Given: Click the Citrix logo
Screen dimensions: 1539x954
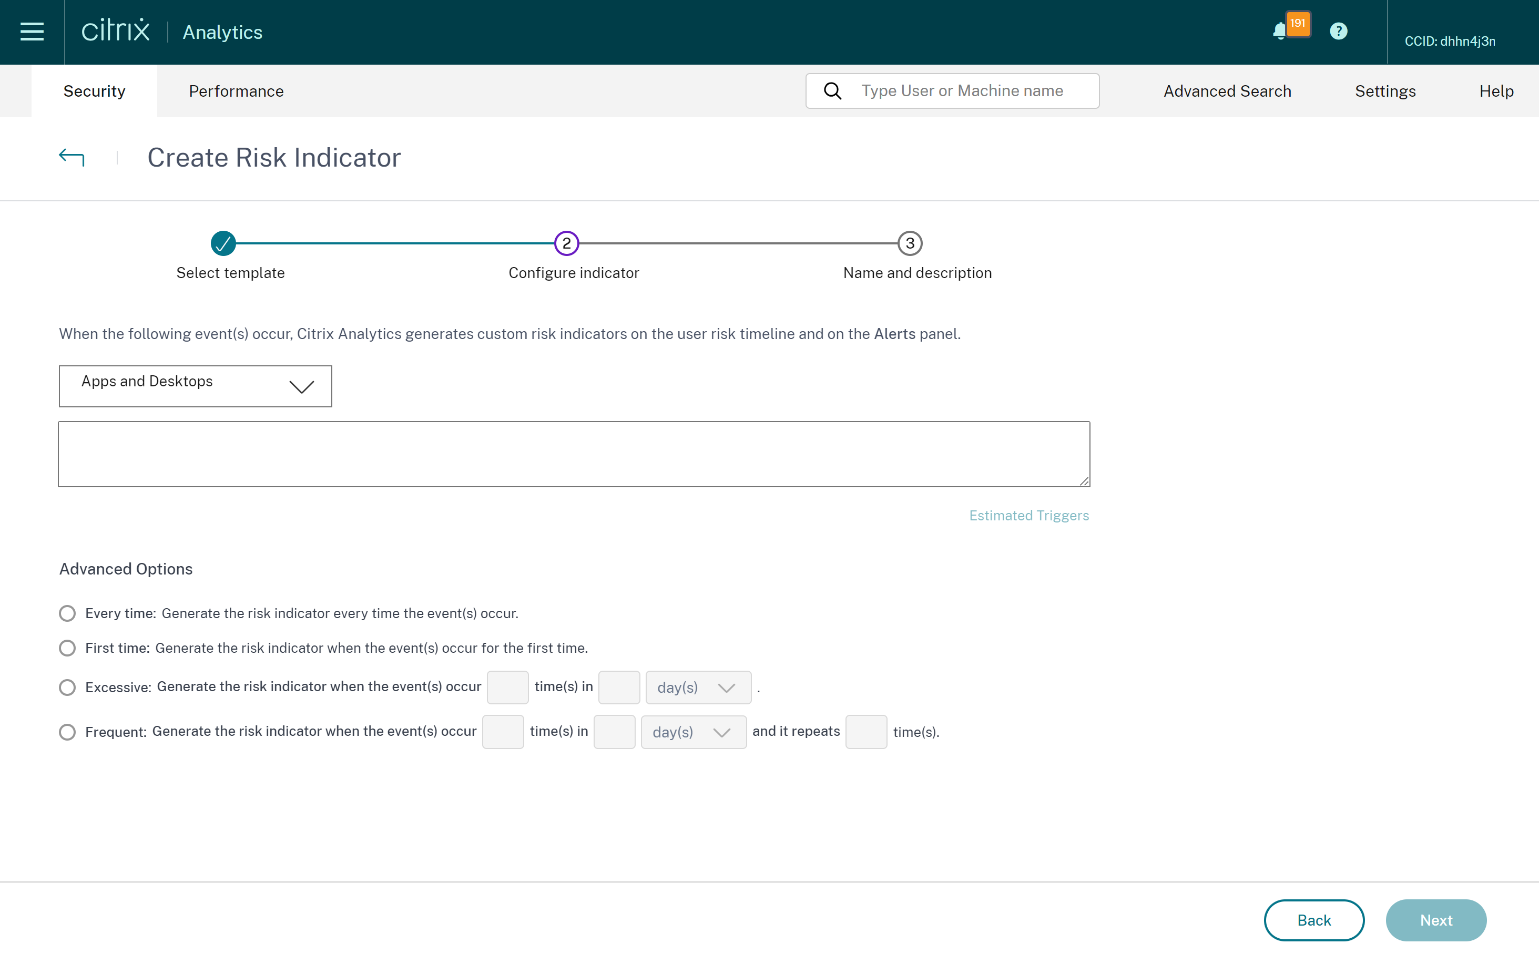Looking at the screenshot, I should pyautogui.click(x=116, y=31).
